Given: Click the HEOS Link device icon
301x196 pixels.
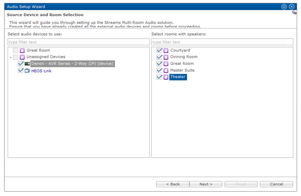Looking at the screenshot, I should pyautogui.click(x=27, y=71).
